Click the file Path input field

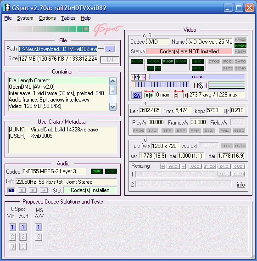pyautogui.click(x=58, y=49)
